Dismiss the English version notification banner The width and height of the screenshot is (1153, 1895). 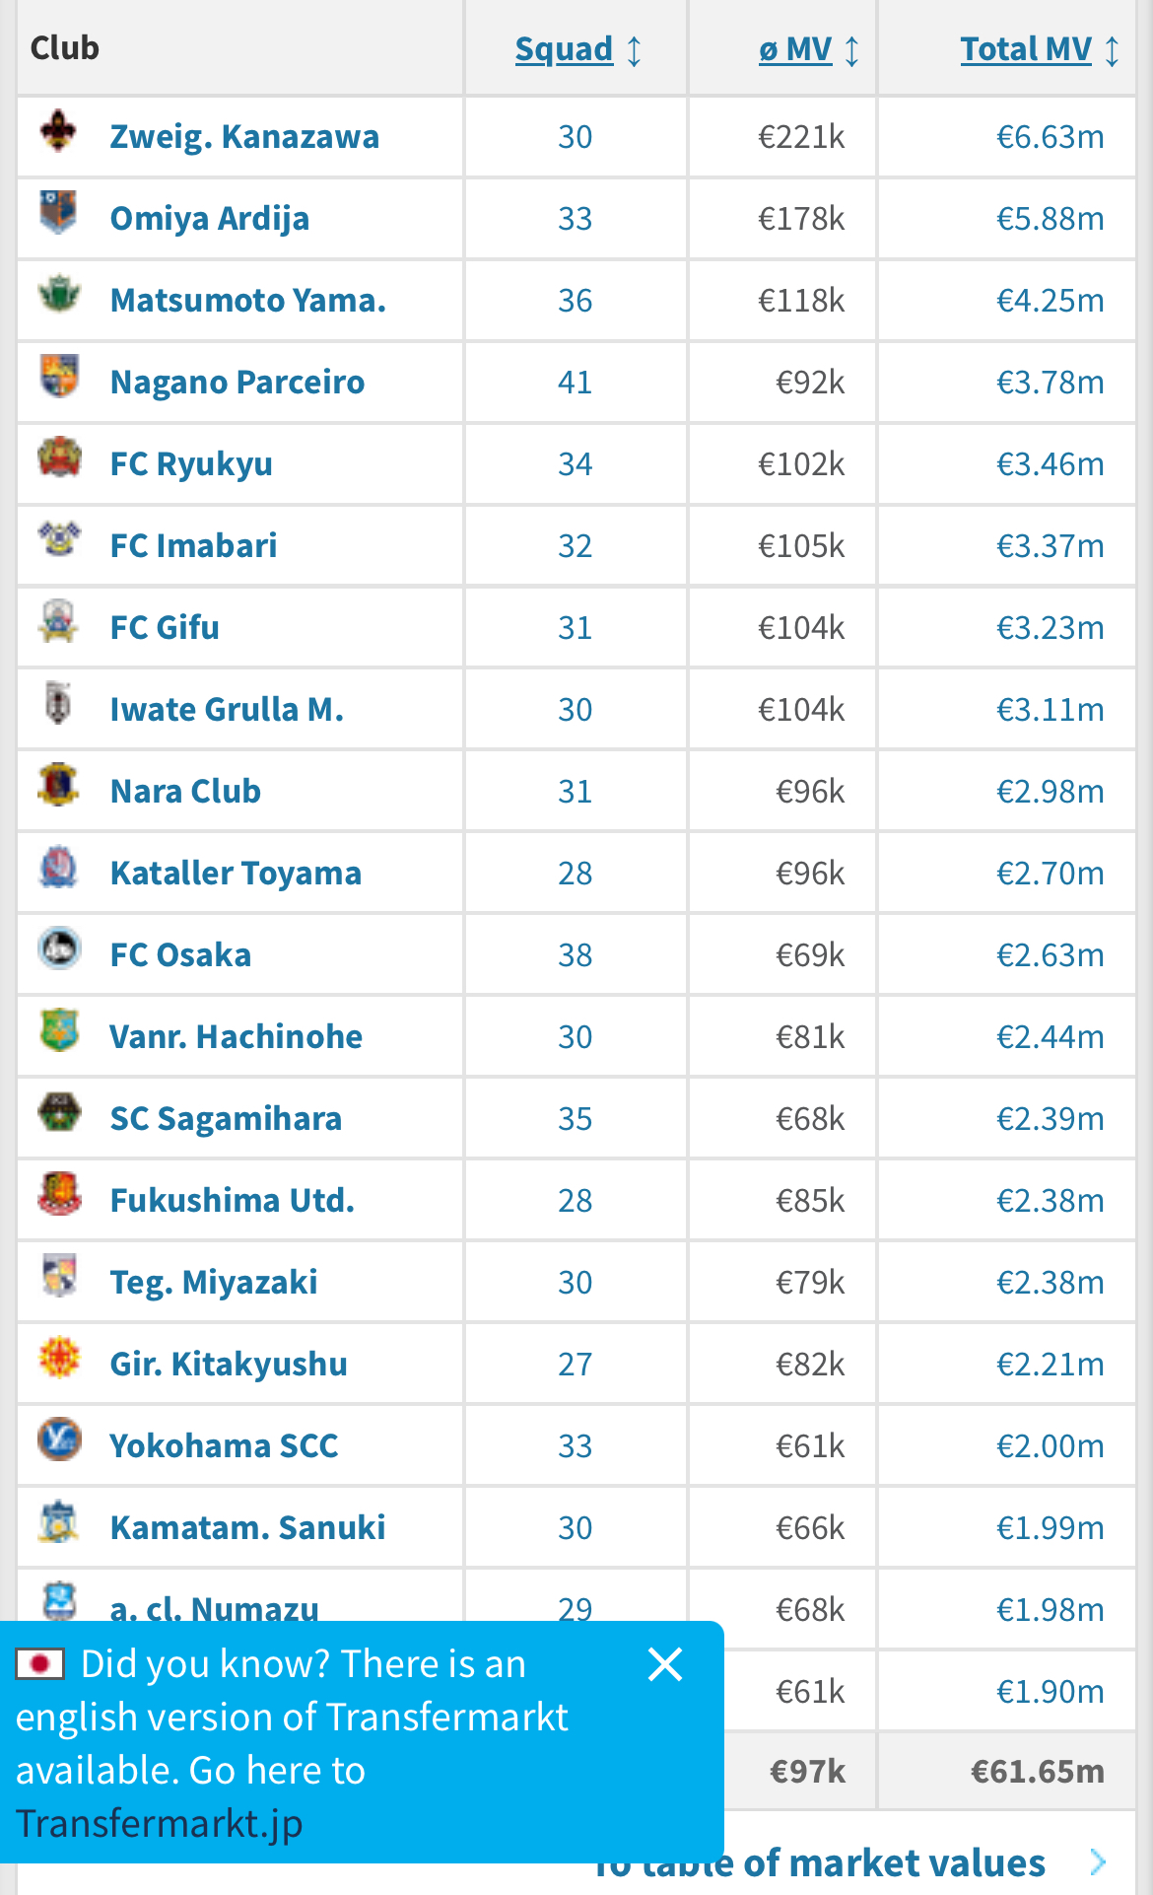665,1664
